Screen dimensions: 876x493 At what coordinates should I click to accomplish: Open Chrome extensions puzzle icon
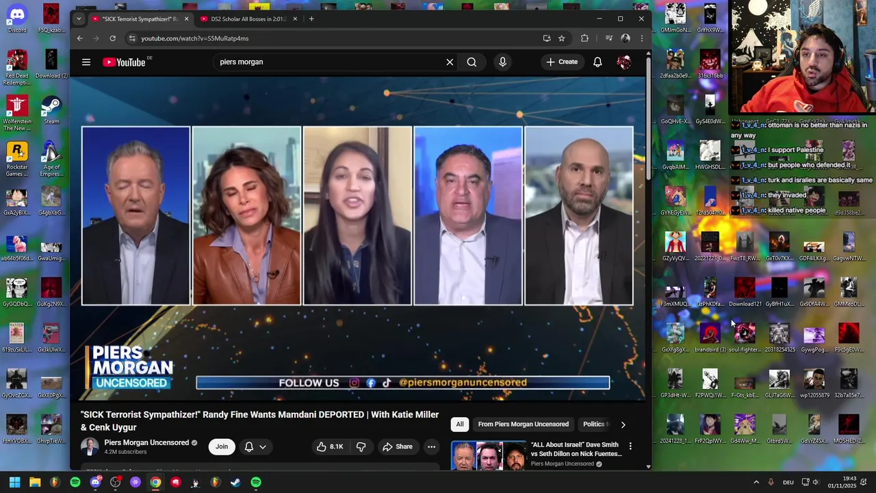(x=584, y=38)
